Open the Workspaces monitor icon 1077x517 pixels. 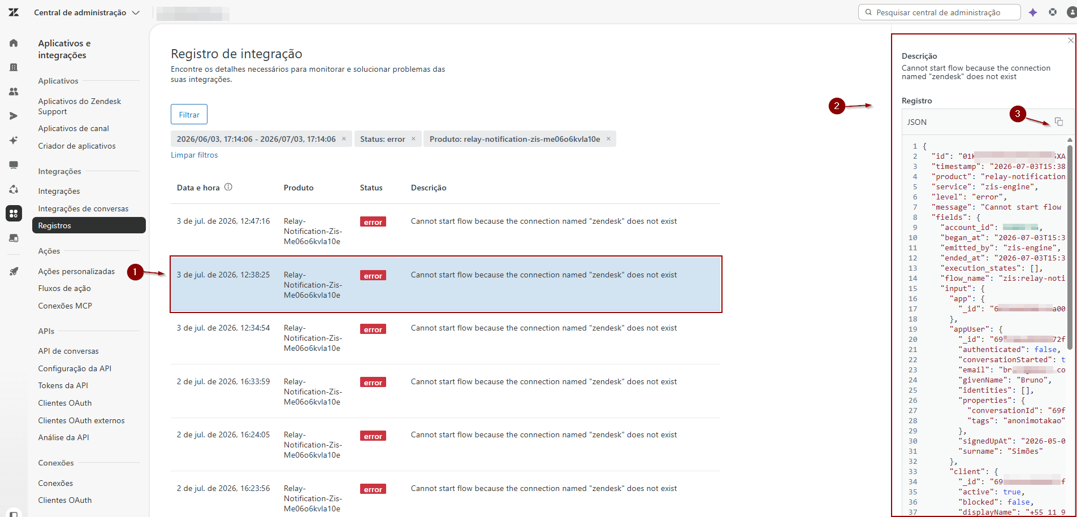[14, 165]
